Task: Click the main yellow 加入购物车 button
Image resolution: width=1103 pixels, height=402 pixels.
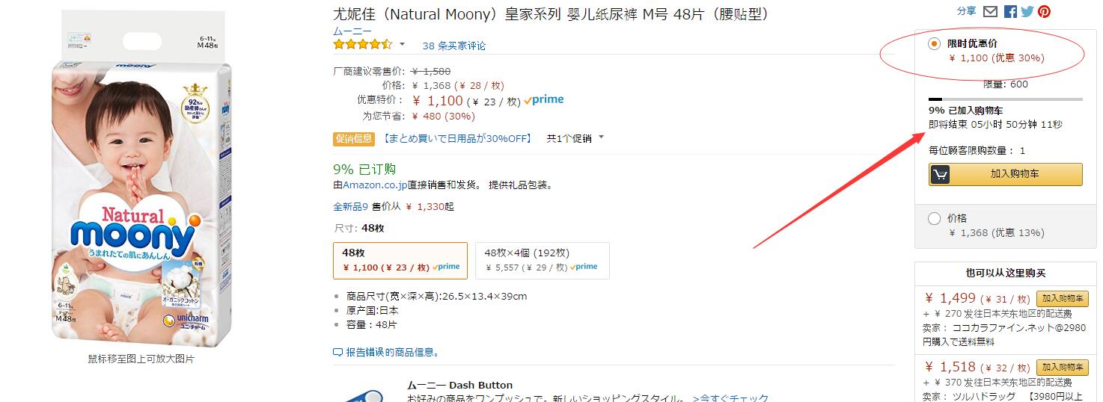Action: pos(1006,174)
